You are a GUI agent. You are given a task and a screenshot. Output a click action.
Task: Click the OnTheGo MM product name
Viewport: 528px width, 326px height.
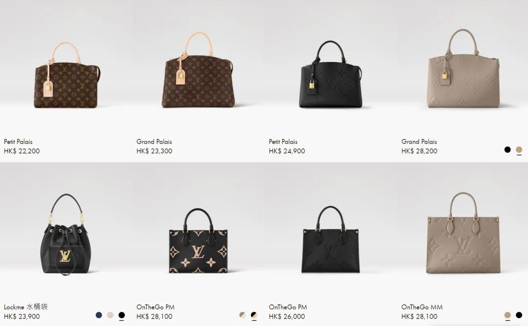point(422,307)
